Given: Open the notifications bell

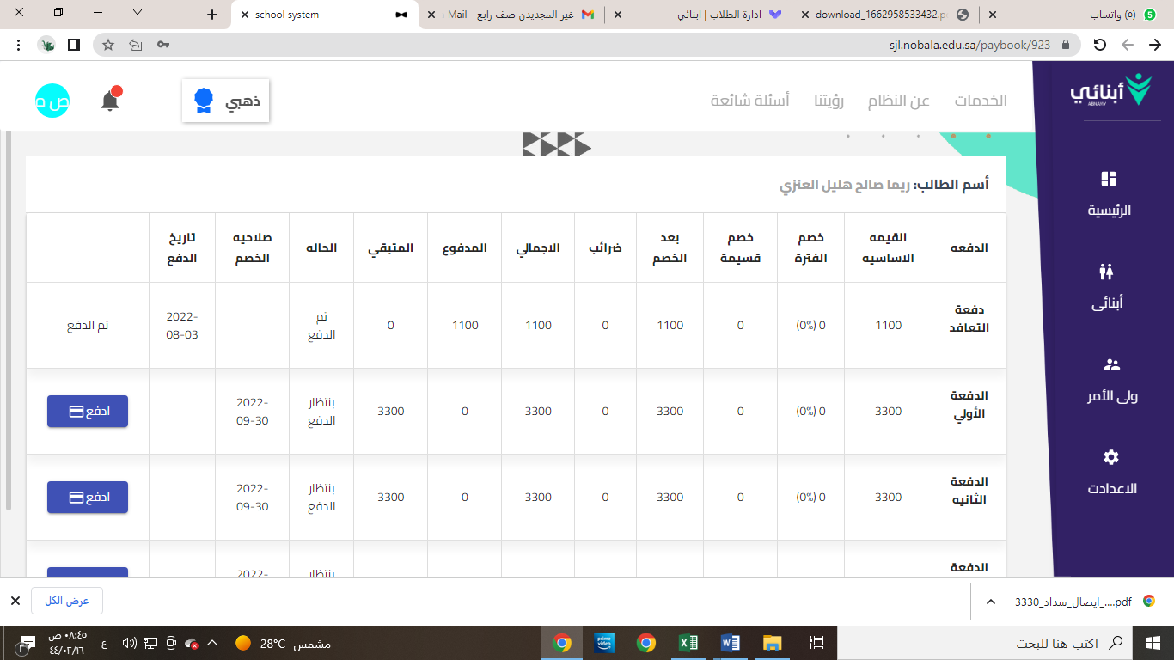Looking at the screenshot, I should (110, 101).
